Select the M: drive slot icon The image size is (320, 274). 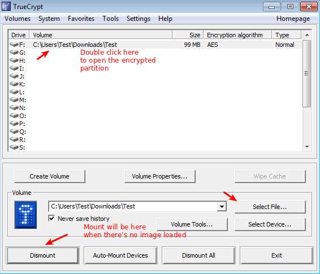tap(14, 99)
